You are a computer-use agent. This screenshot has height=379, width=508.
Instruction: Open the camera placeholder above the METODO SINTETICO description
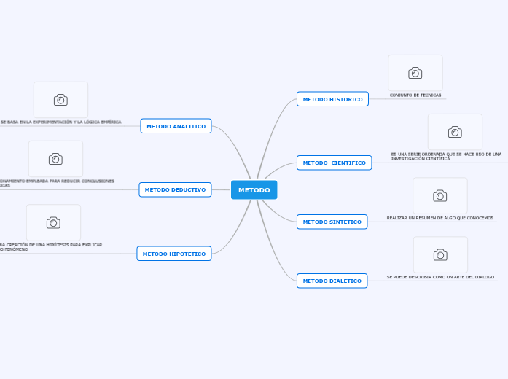click(x=439, y=195)
